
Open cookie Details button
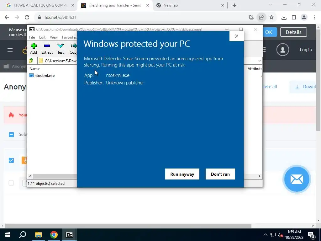[293, 32]
